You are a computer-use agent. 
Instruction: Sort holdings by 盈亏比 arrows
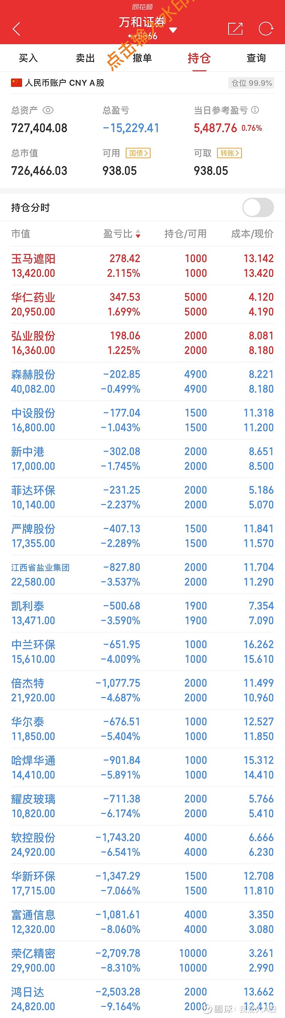138,234
